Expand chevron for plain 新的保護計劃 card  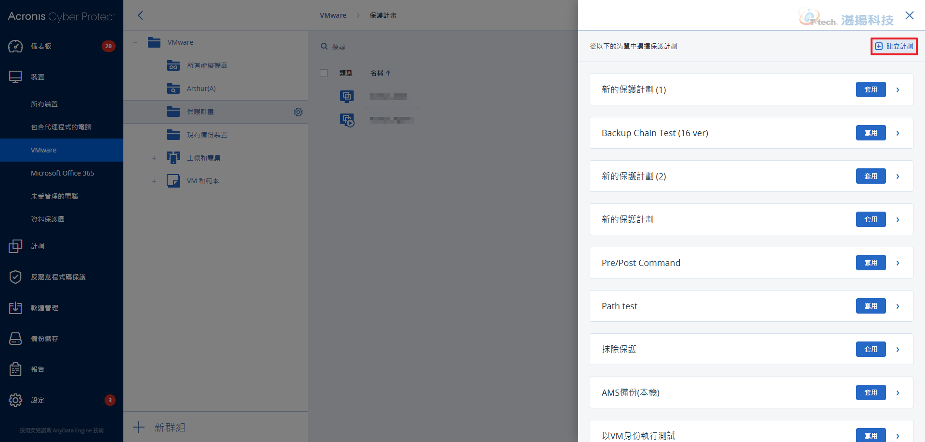898,220
